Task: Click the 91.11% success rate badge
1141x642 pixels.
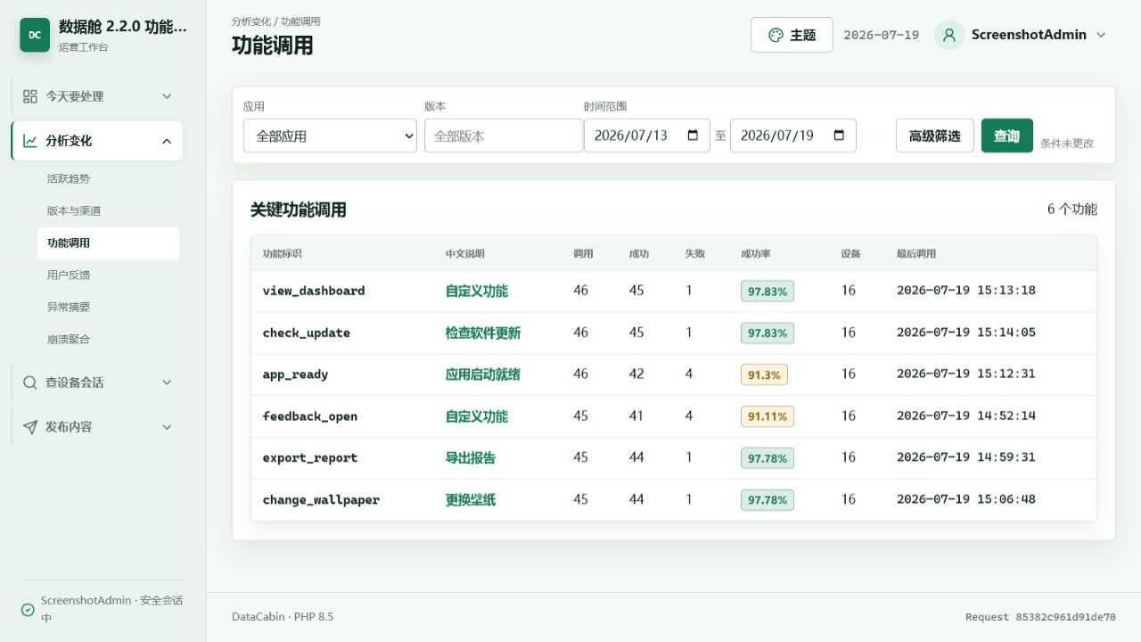Action: [x=768, y=416]
